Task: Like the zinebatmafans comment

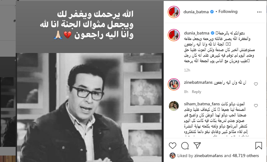Action: coord(256,84)
